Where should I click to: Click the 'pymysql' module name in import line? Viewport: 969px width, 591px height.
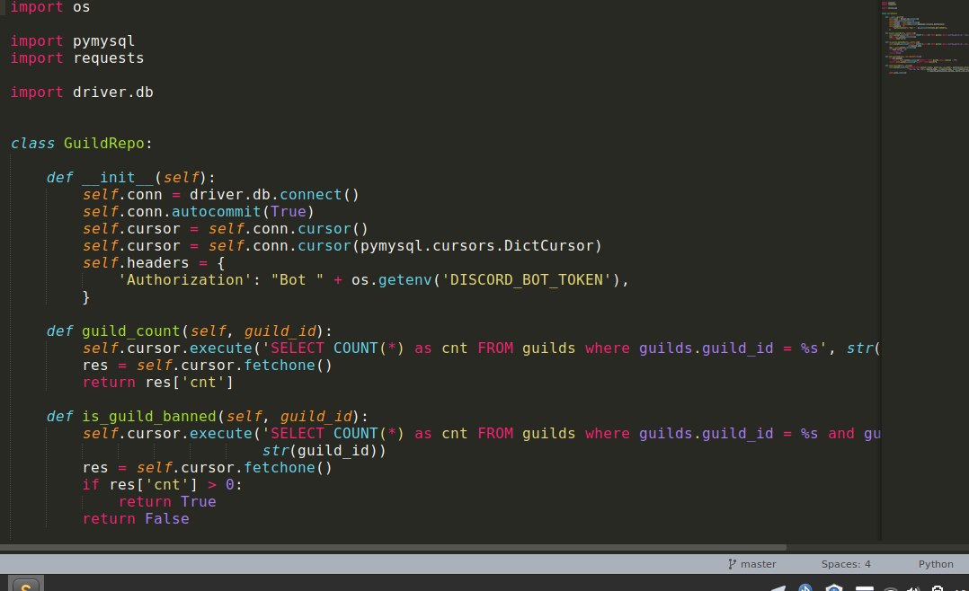pos(103,40)
